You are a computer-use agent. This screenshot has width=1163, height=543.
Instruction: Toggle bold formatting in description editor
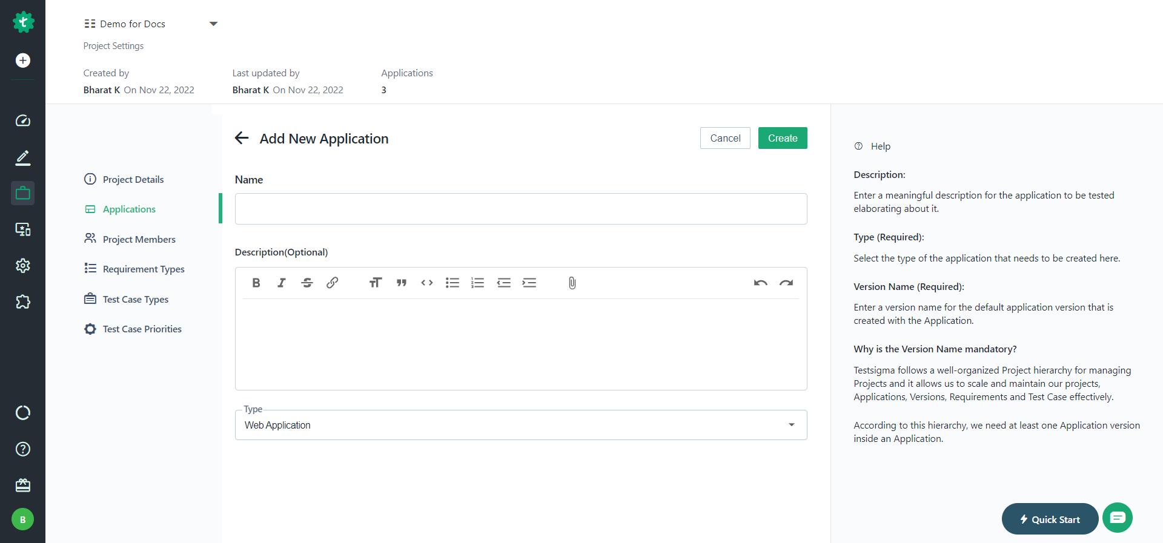(256, 283)
